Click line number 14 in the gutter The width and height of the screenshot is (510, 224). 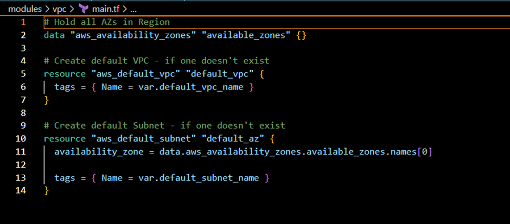(x=23, y=190)
